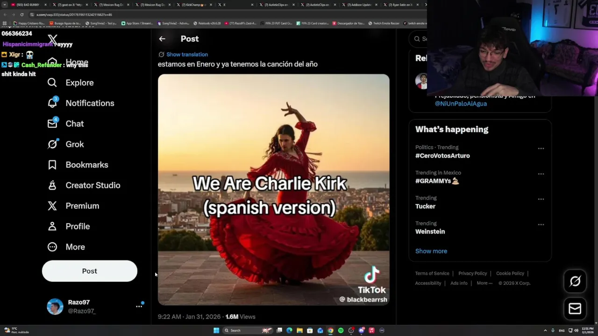Open Explore via its magnifier icon
Image resolution: width=598 pixels, height=336 pixels.
[x=52, y=83]
